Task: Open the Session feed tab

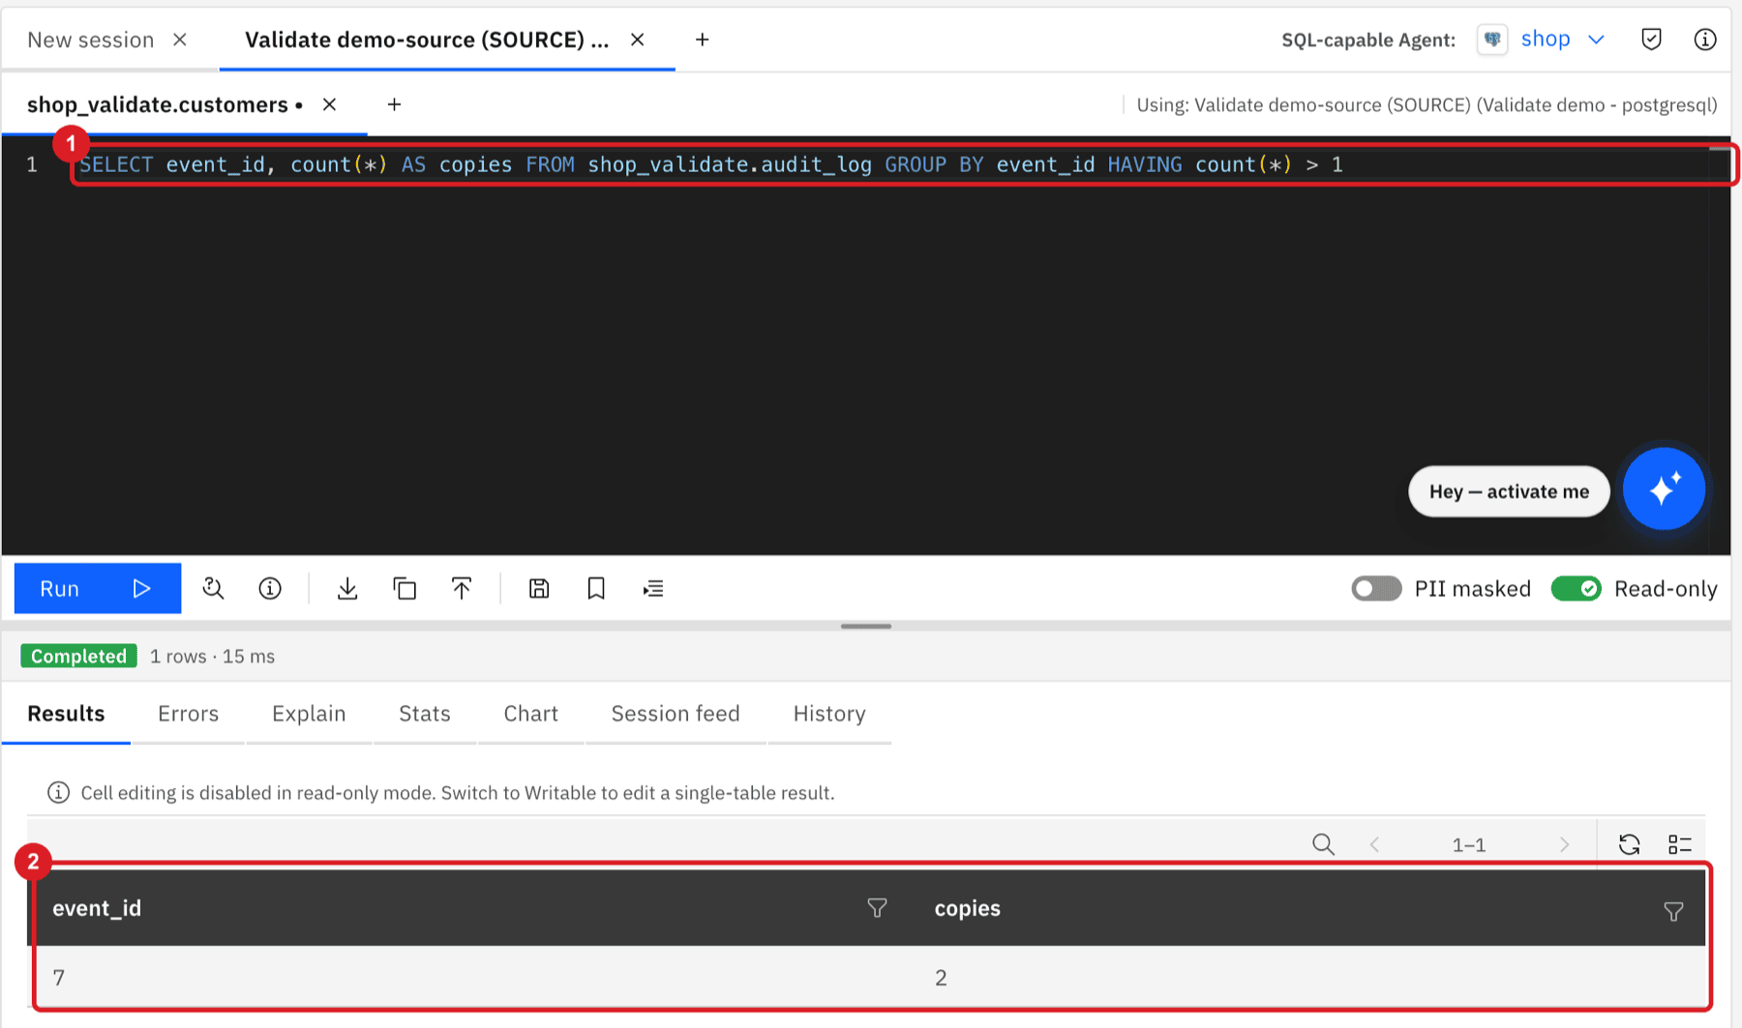Action: 676,714
